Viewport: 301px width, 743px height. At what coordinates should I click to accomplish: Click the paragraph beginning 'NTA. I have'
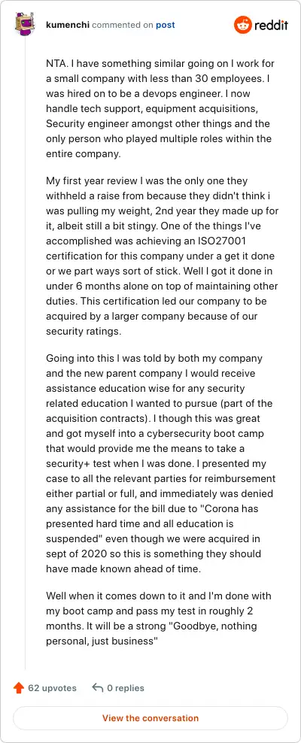160,109
